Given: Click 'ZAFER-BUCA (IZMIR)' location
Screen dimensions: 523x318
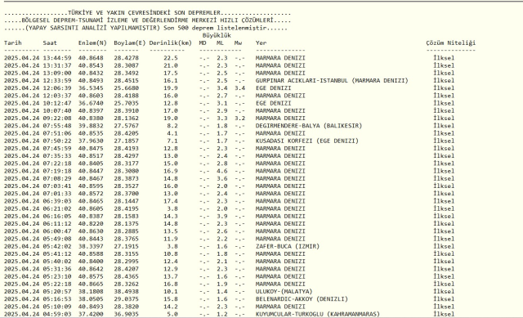Looking at the screenshot, I should [287, 246].
